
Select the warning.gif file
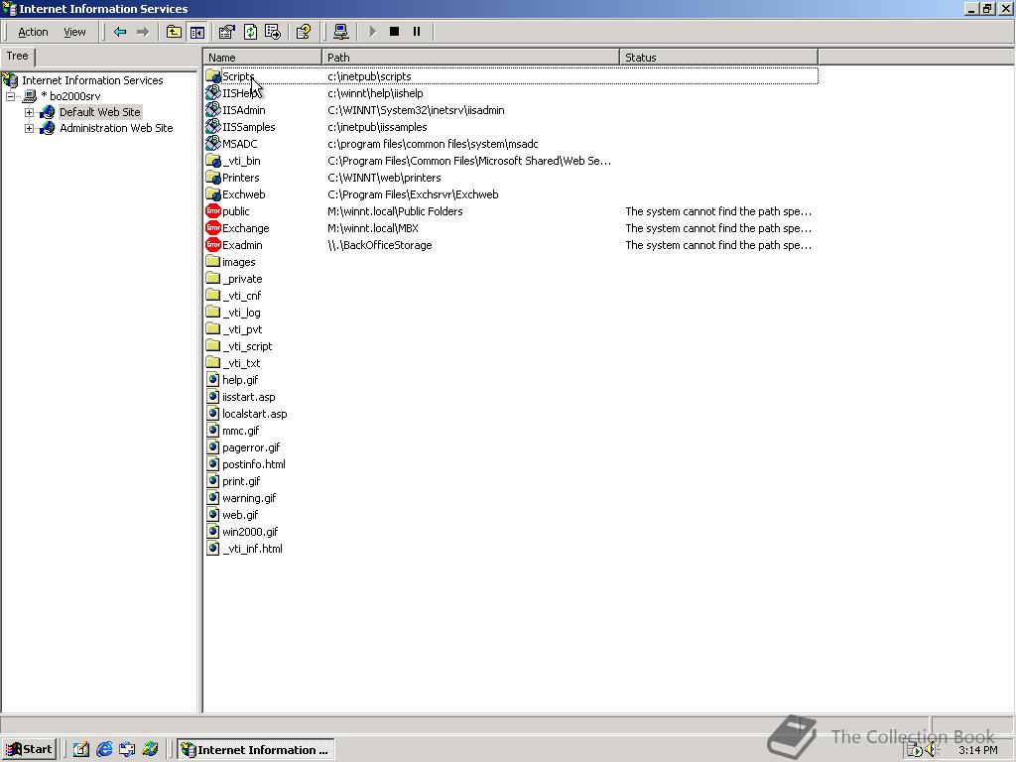241,498
